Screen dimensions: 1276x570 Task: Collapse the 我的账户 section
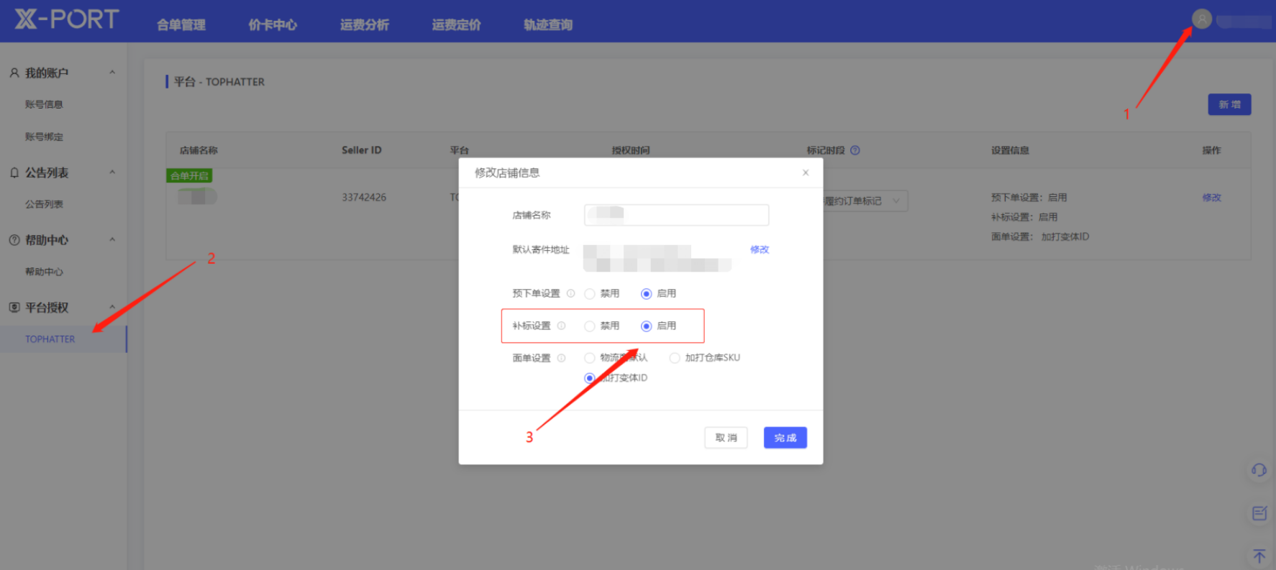[112, 73]
